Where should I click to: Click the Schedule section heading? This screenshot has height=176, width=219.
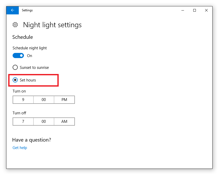[23, 37]
